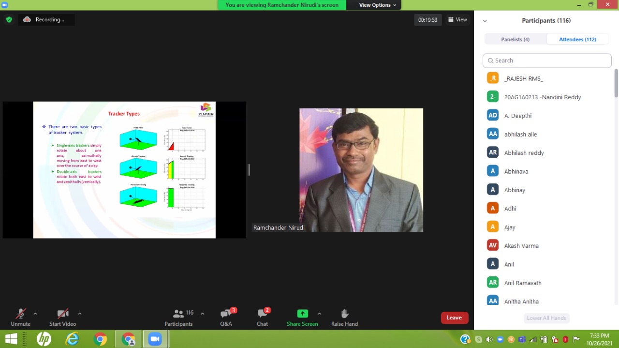Open the Windows Start menu
The height and width of the screenshot is (348, 619).
point(12,339)
